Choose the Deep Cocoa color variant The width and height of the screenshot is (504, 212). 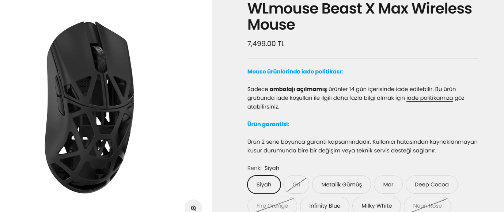[431, 185]
